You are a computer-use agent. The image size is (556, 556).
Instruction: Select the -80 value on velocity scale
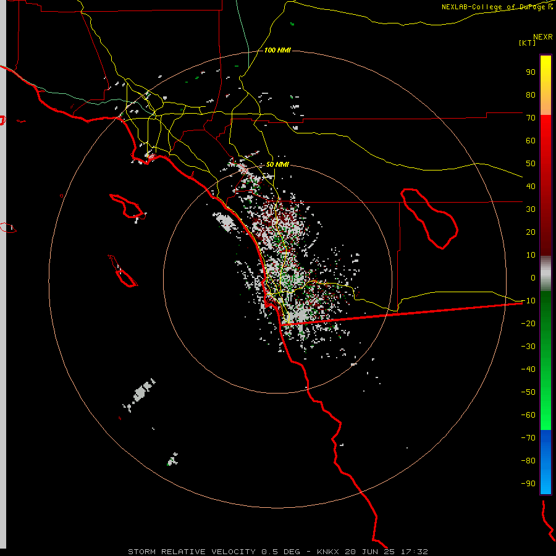(x=528, y=461)
